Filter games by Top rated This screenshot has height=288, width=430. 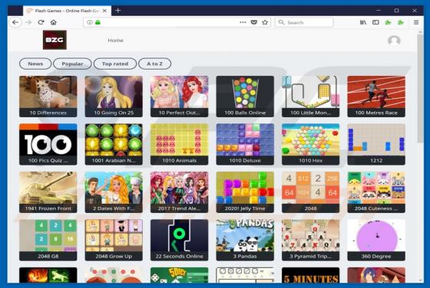coord(115,64)
